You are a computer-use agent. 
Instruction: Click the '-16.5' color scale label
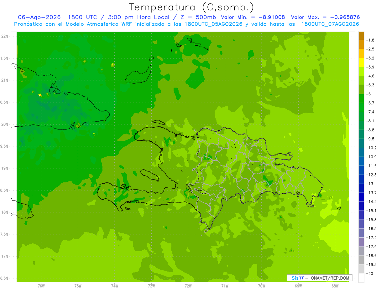(x=371, y=229)
